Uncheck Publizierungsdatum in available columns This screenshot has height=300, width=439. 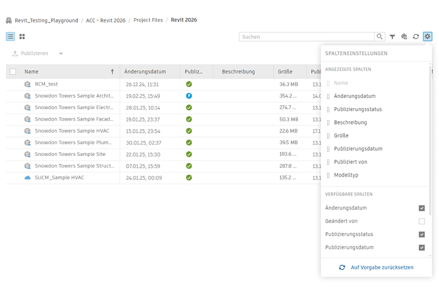pyautogui.click(x=421, y=248)
